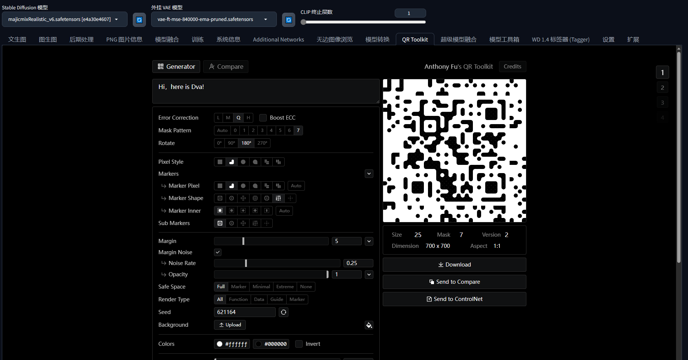Viewport: 688px width, 360px height.
Task: Expand Opacity advanced options
Action: (369, 275)
